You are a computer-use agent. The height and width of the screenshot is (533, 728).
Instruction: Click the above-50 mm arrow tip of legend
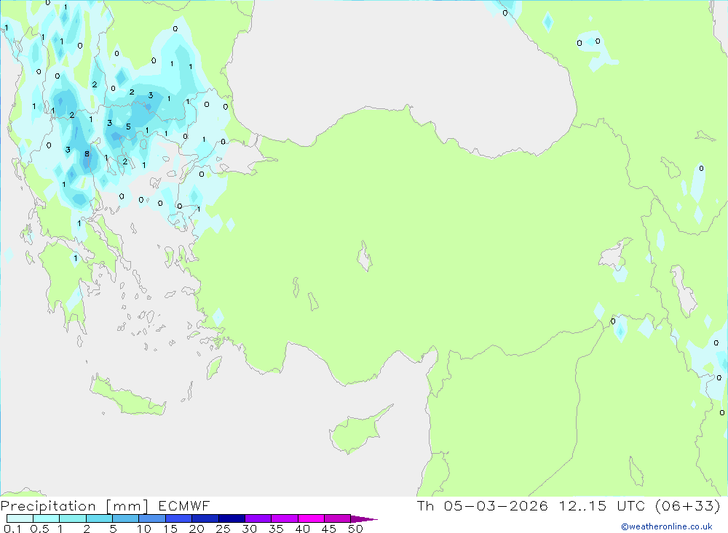(x=364, y=519)
